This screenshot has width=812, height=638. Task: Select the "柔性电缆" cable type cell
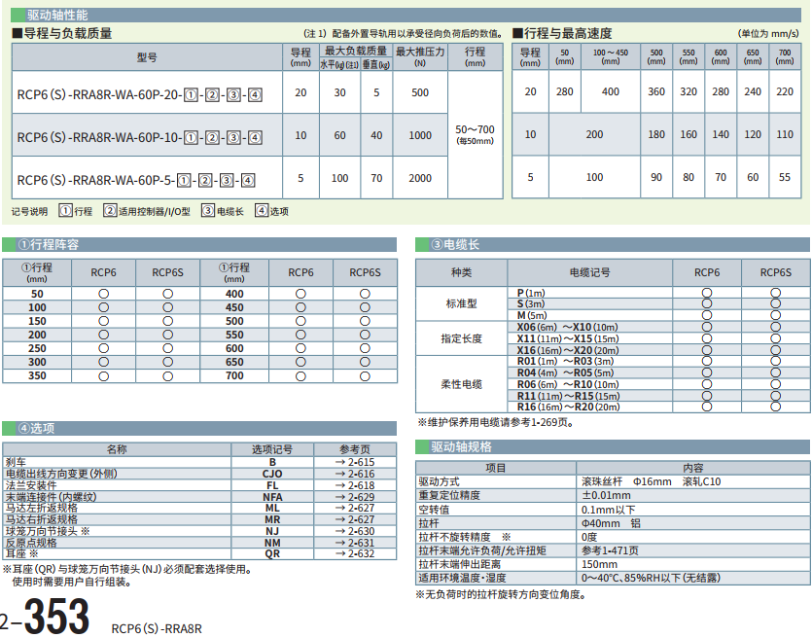tap(461, 384)
